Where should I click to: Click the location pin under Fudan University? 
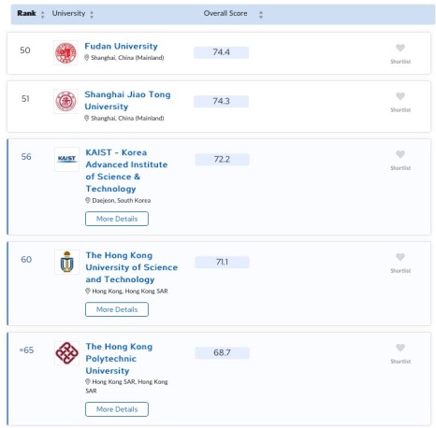tap(87, 58)
